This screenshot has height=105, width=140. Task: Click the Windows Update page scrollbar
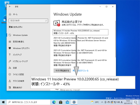click(115, 39)
